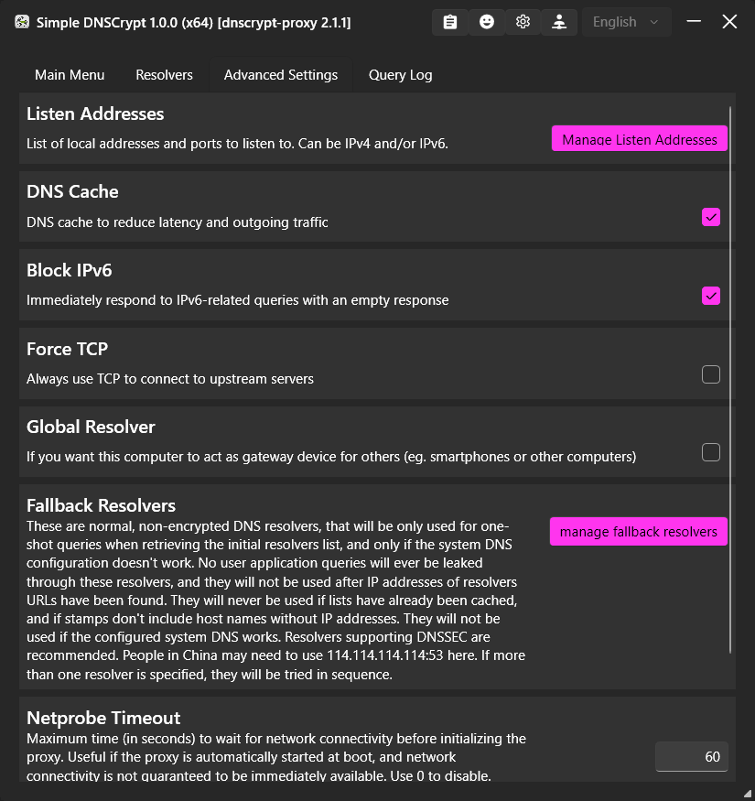
Task: Click the Global Resolver heading
Action: 91,427
